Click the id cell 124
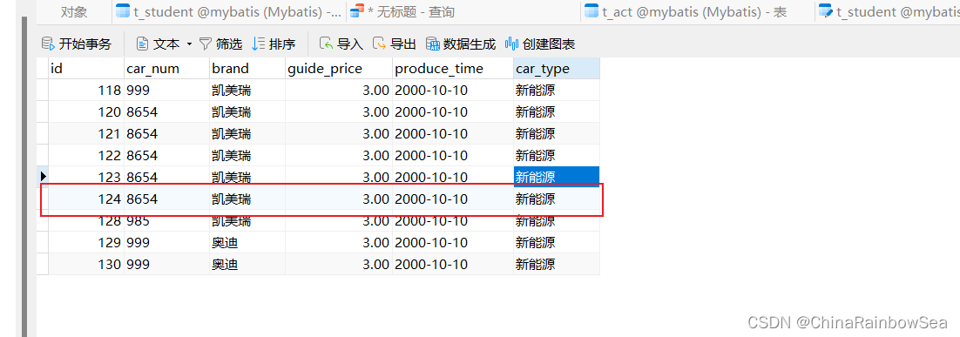 pos(85,199)
